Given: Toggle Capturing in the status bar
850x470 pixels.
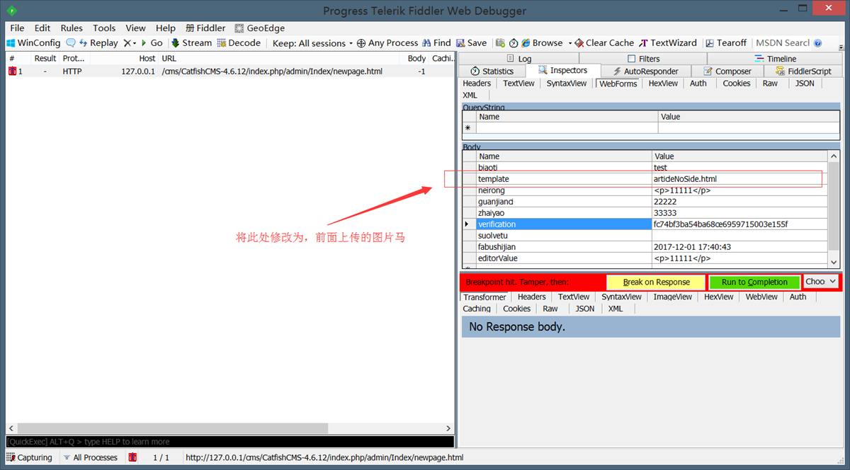Looking at the screenshot, I should (29, 457).
